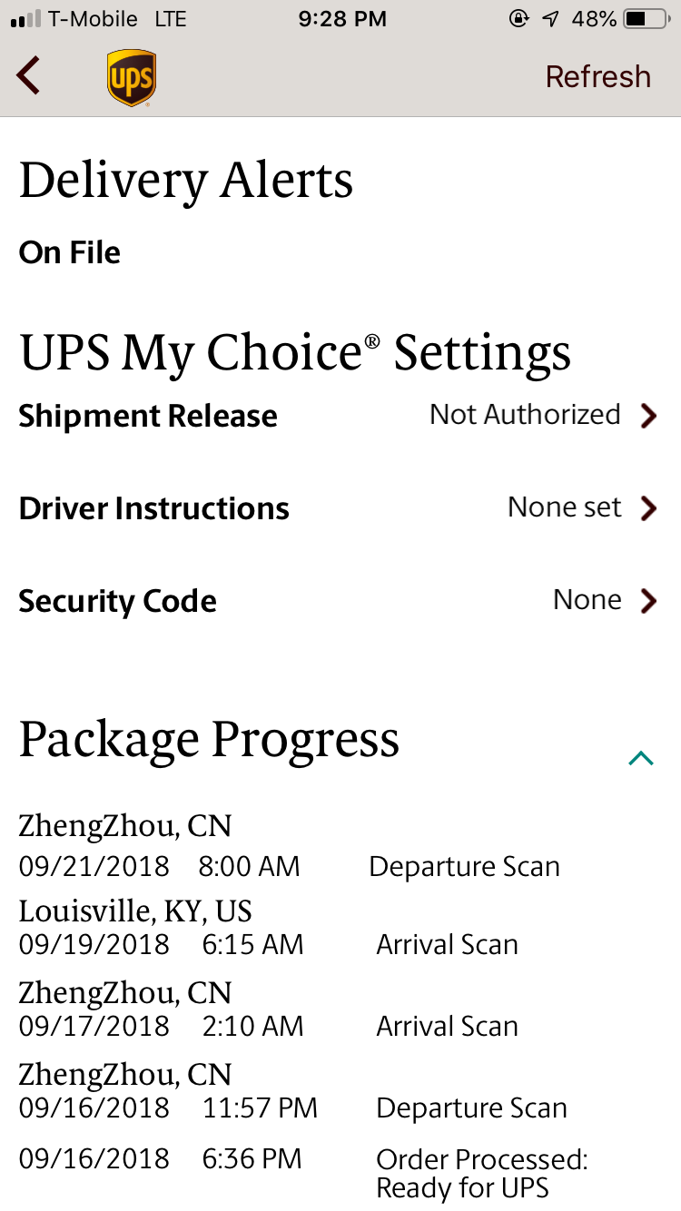Tap the Louisville, KY, US arrival entry

point(268,929)
